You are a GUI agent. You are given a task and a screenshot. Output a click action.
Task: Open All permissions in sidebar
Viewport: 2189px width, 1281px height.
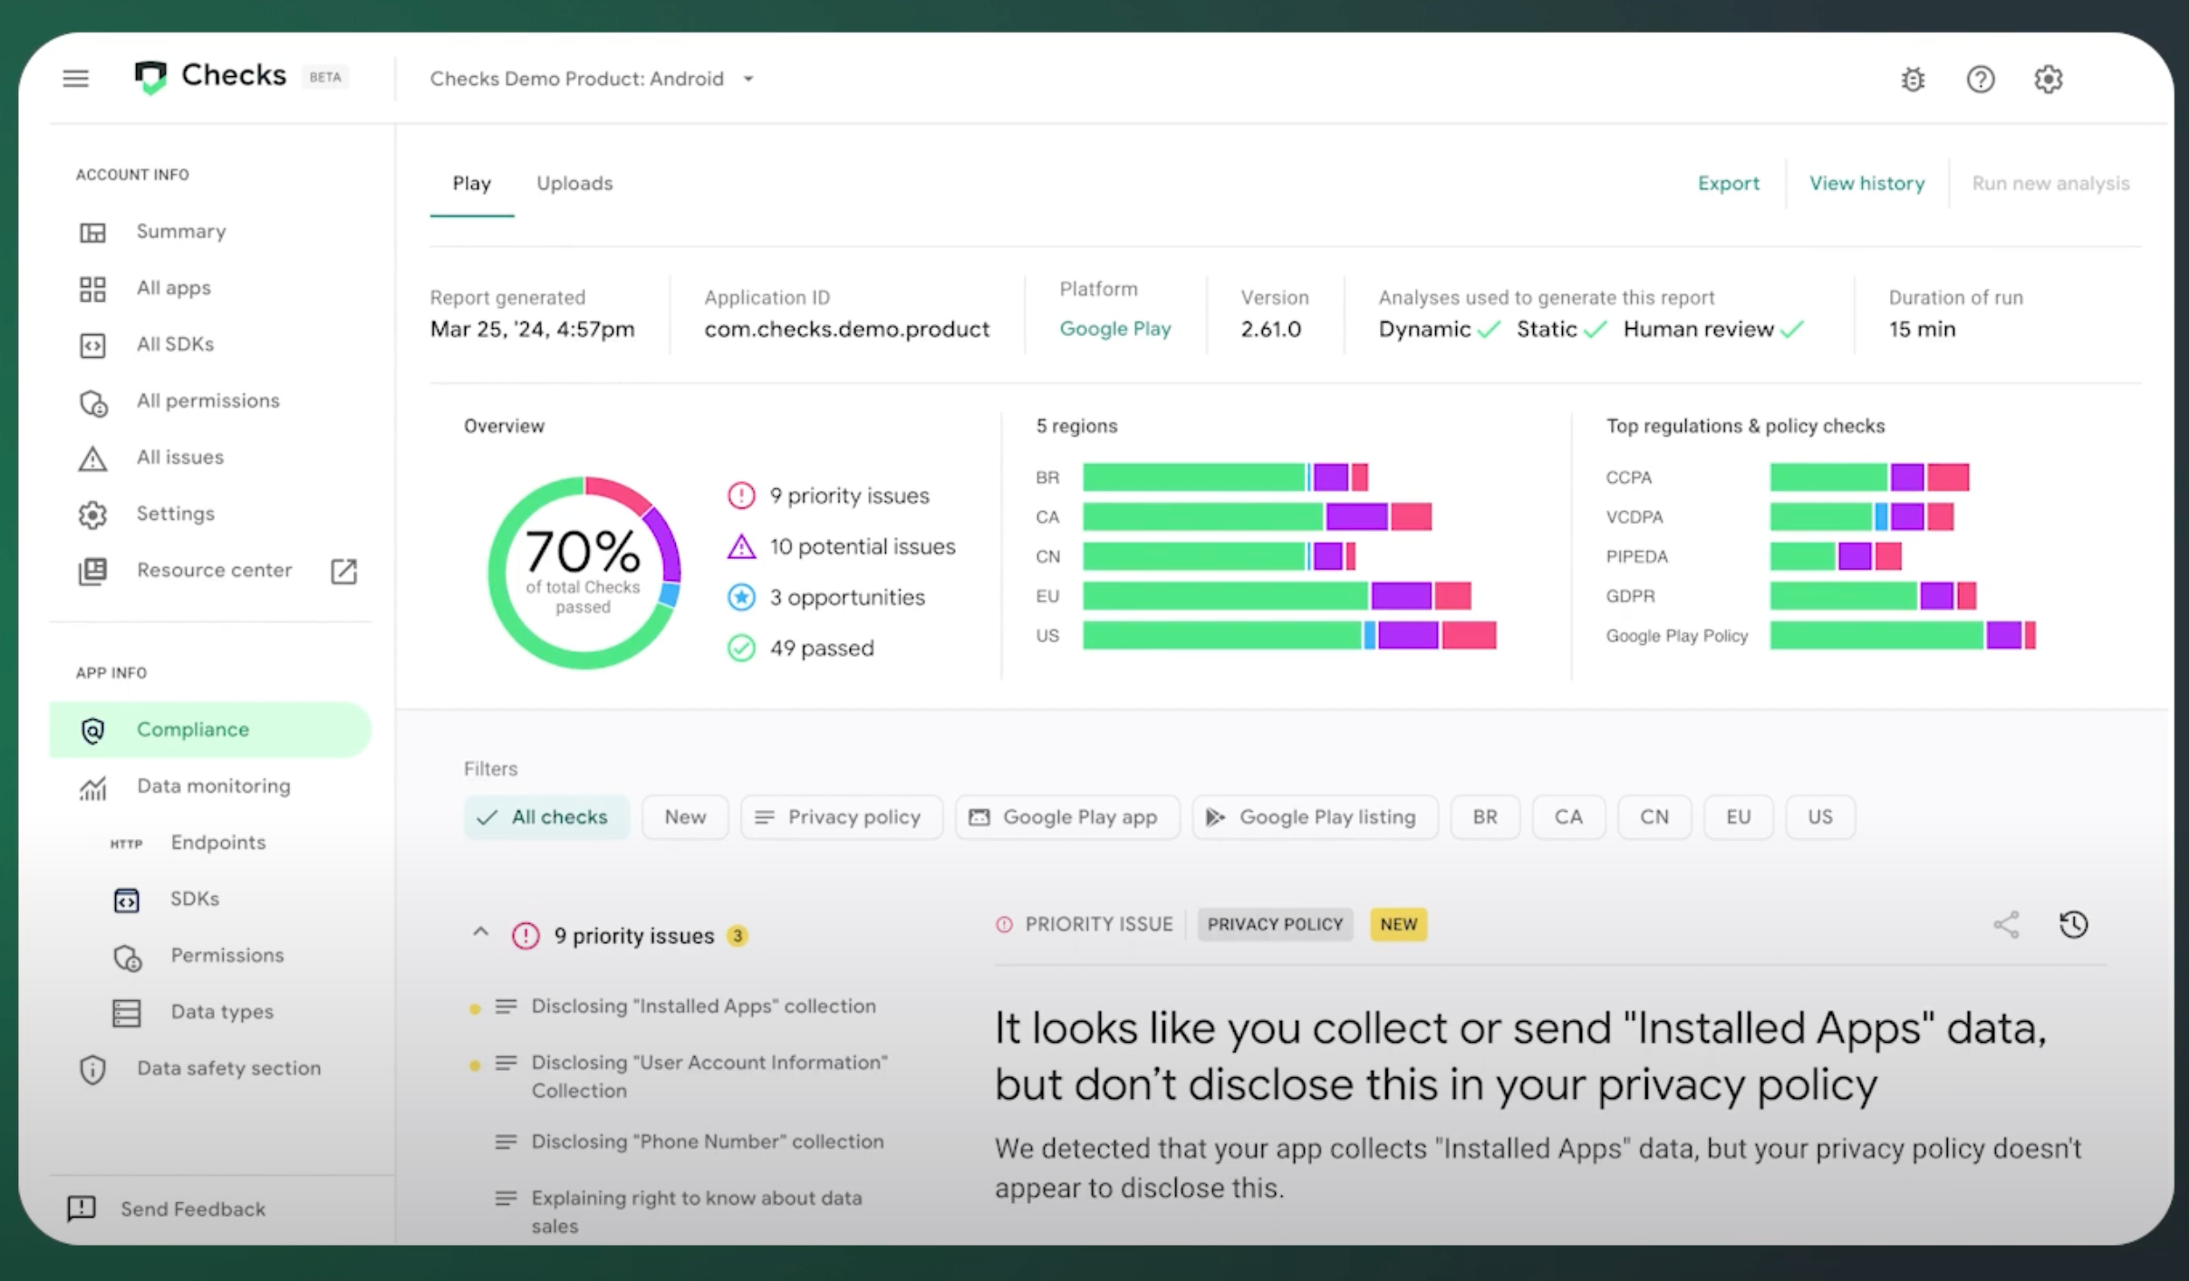coord(207,400)
